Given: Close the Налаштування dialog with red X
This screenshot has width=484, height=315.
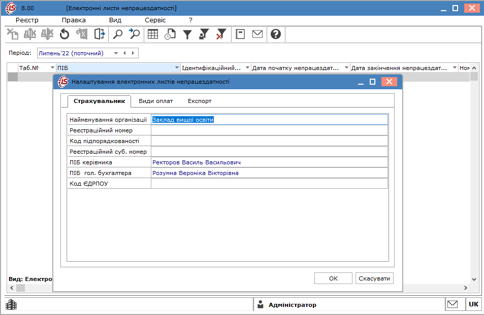Looking at the screenshot, I should (389, 82).
